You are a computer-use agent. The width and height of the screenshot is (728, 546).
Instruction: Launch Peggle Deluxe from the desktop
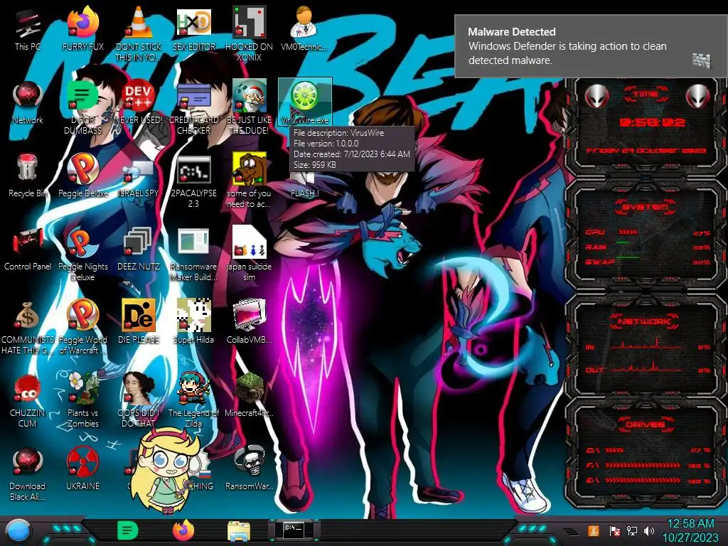(x=83, y=176)
